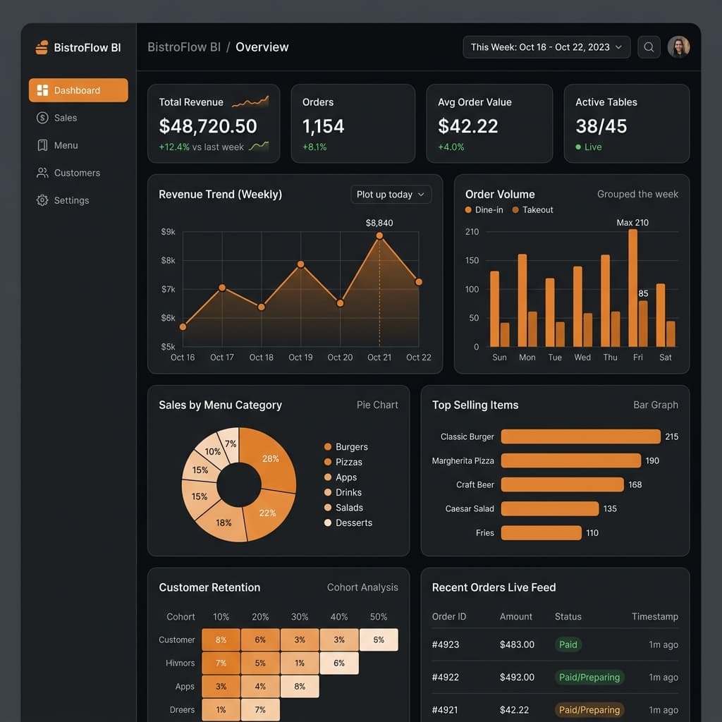Select the Dashboard sidebar item
722x722 pixels.
point(78,90)
